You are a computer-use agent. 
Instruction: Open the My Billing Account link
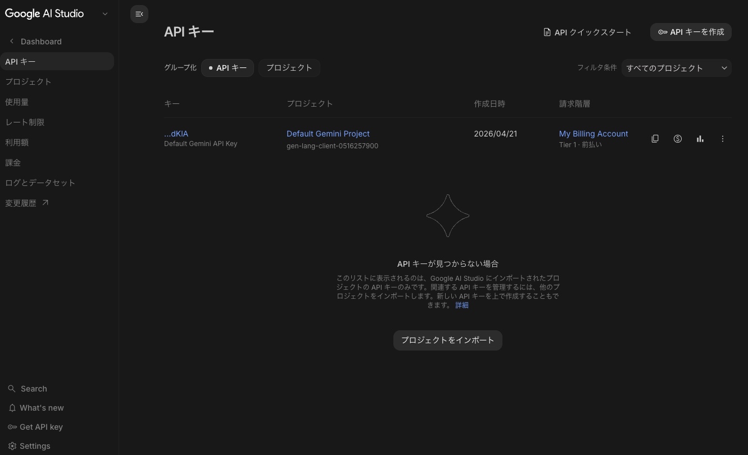click(593, 134)
